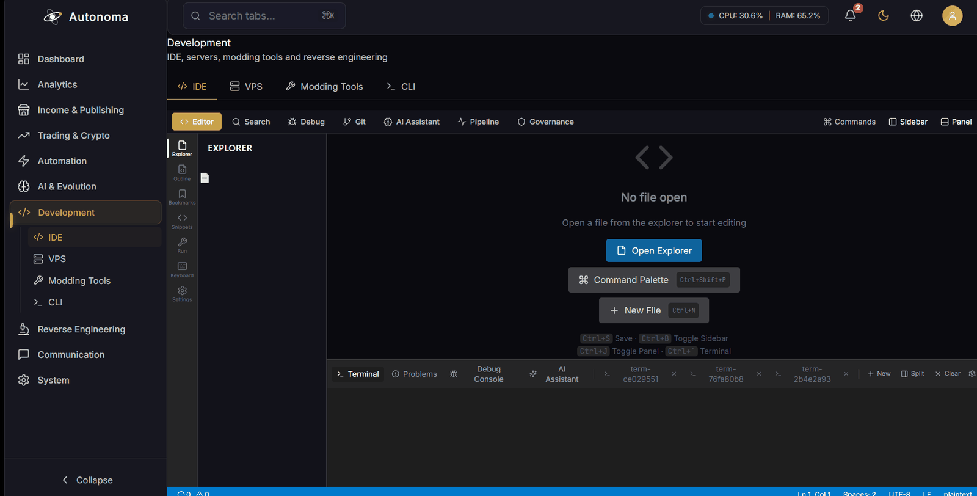Switch to the Problems panel tab
Screen dimensions: 977x496
(414, 374)
